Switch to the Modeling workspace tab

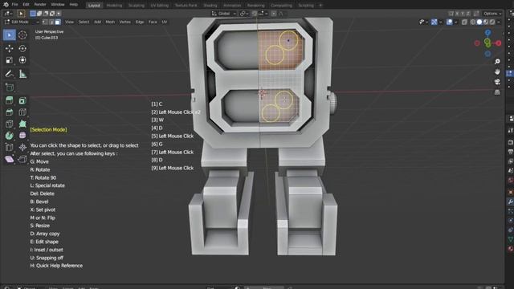[114, 6]
